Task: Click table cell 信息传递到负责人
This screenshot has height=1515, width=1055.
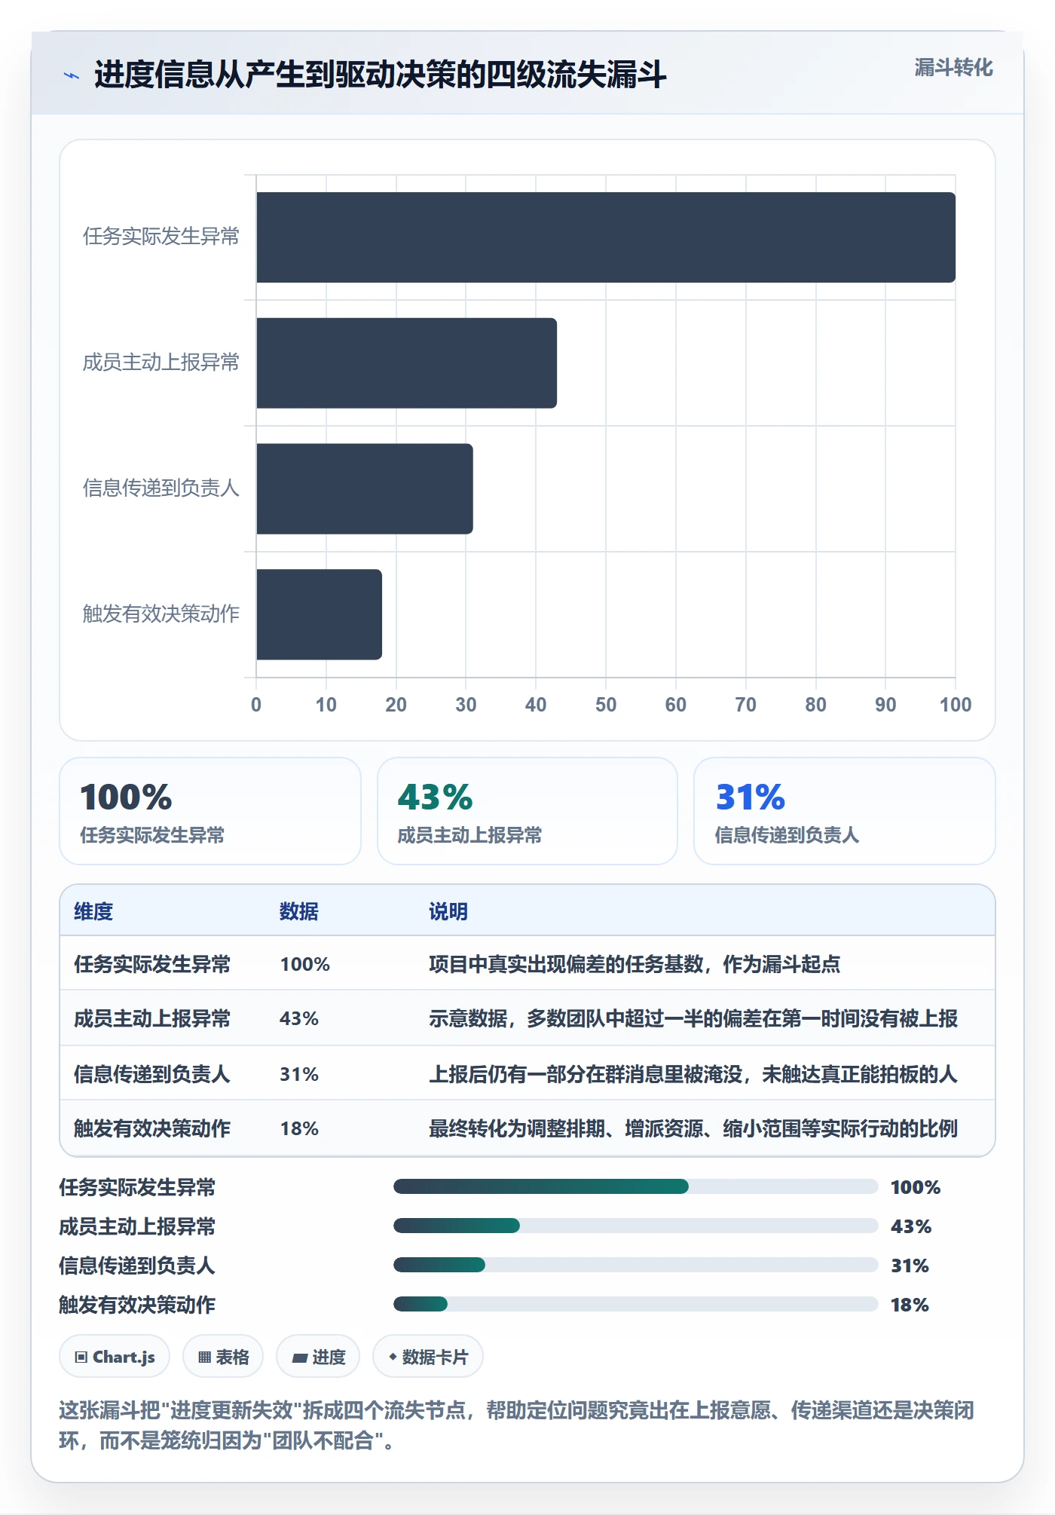Action: click(152, 1074)
